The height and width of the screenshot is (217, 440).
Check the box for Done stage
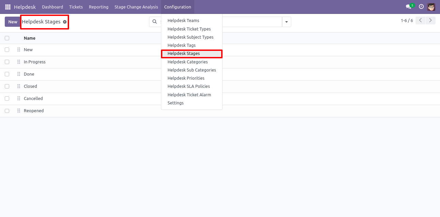7,74
